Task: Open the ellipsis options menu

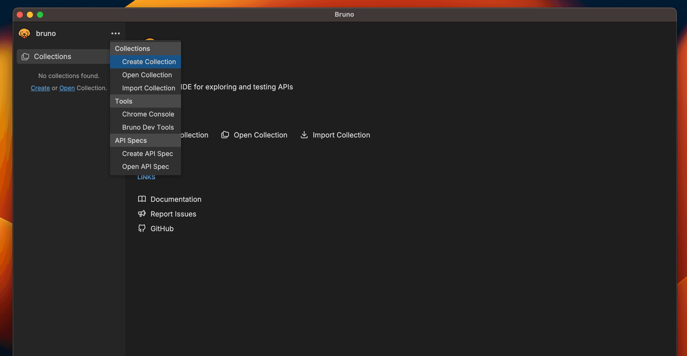Action: pos(115,33)
